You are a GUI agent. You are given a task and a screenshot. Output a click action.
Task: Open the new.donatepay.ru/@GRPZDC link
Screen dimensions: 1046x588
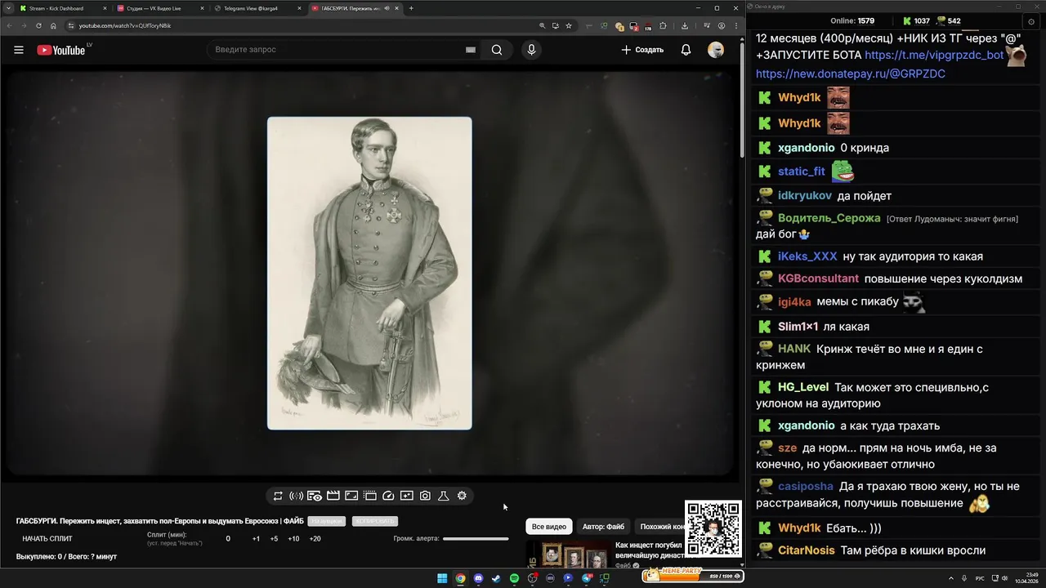[x=851, y=73]
